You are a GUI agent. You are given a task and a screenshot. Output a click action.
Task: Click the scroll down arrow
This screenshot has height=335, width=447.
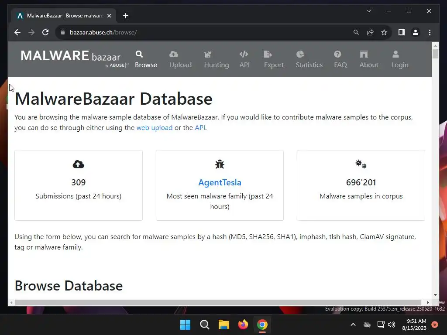pyautogui.click(x=435, y=295)
